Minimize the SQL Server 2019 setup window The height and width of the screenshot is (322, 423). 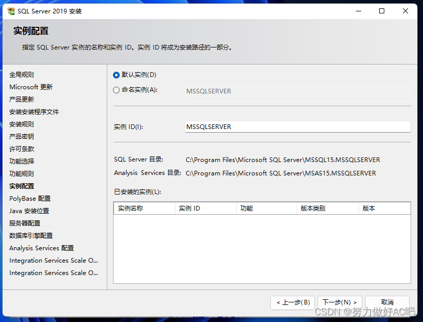pos(359,11)
